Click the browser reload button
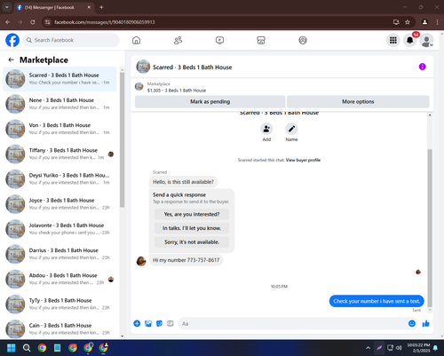The height and width of the screenshot is (356, 444). click(33, 22)
